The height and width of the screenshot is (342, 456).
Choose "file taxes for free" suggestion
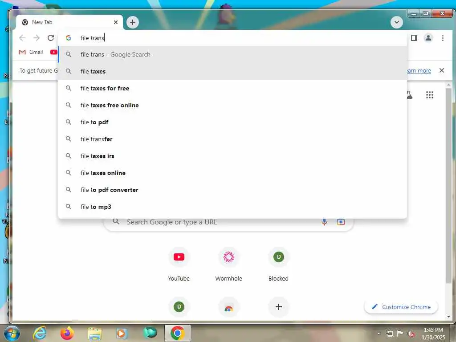[x=232, y=88]
